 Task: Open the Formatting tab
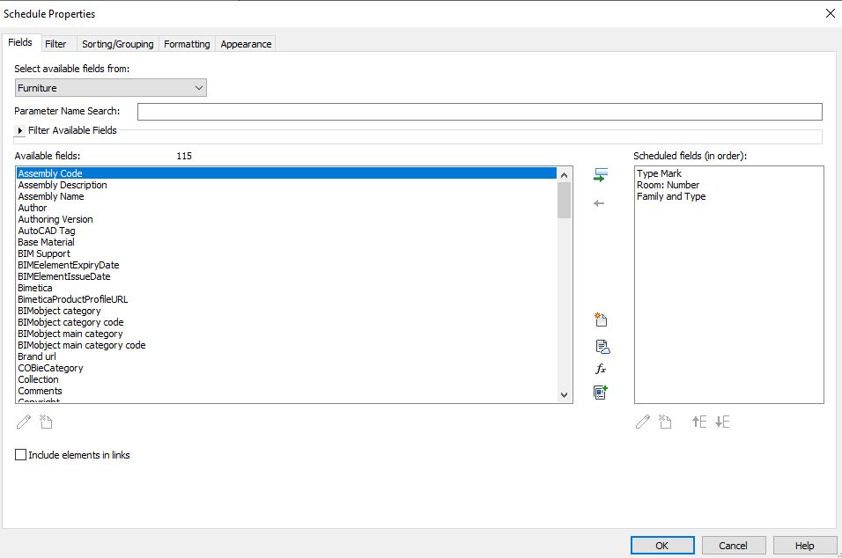[x=187, y=44]
